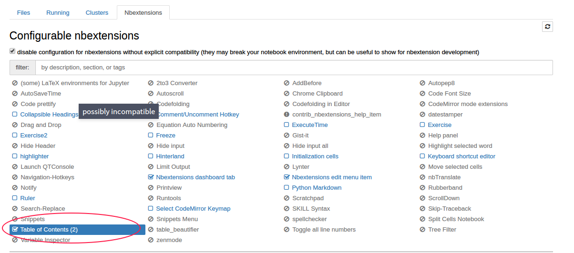Uncheck Nbextensions dashboard tab checkbox
This screenshot has width=574, height=253.
tap(151, 177)
